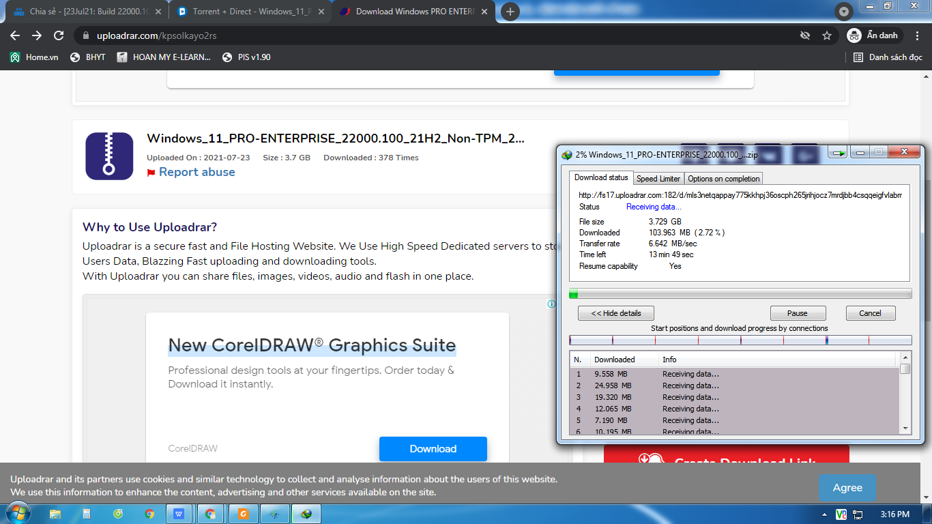
Task: Click the address bar URL field
Action: point(437,35)
